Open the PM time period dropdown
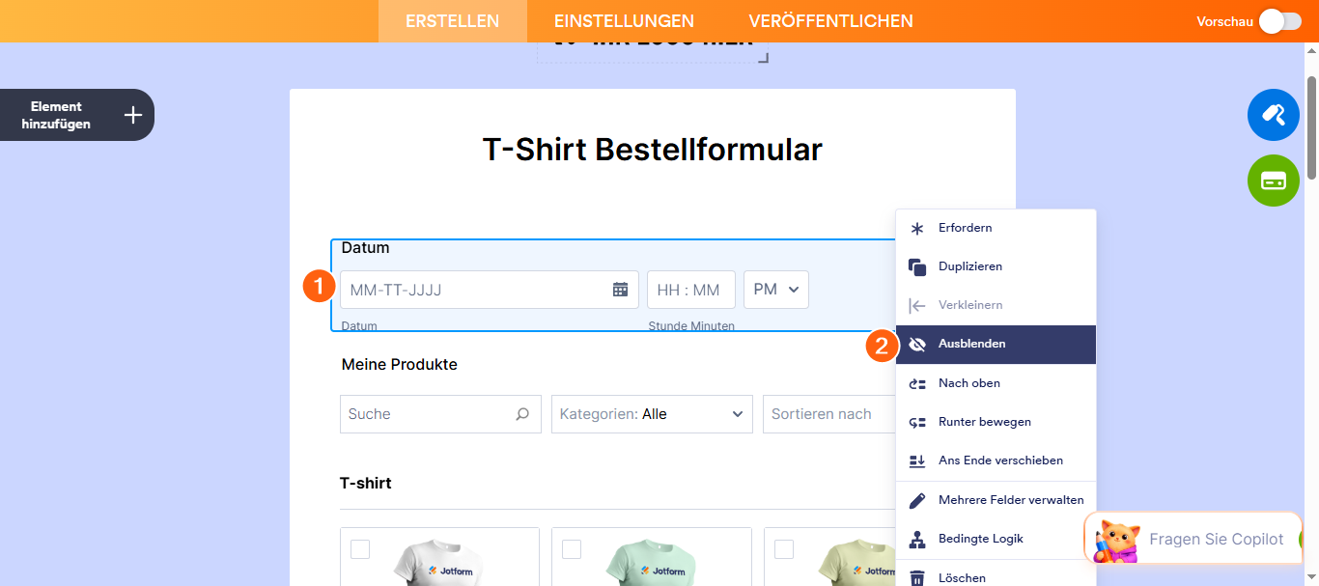This screenshot has width=1319, height=586. (776, 290)
